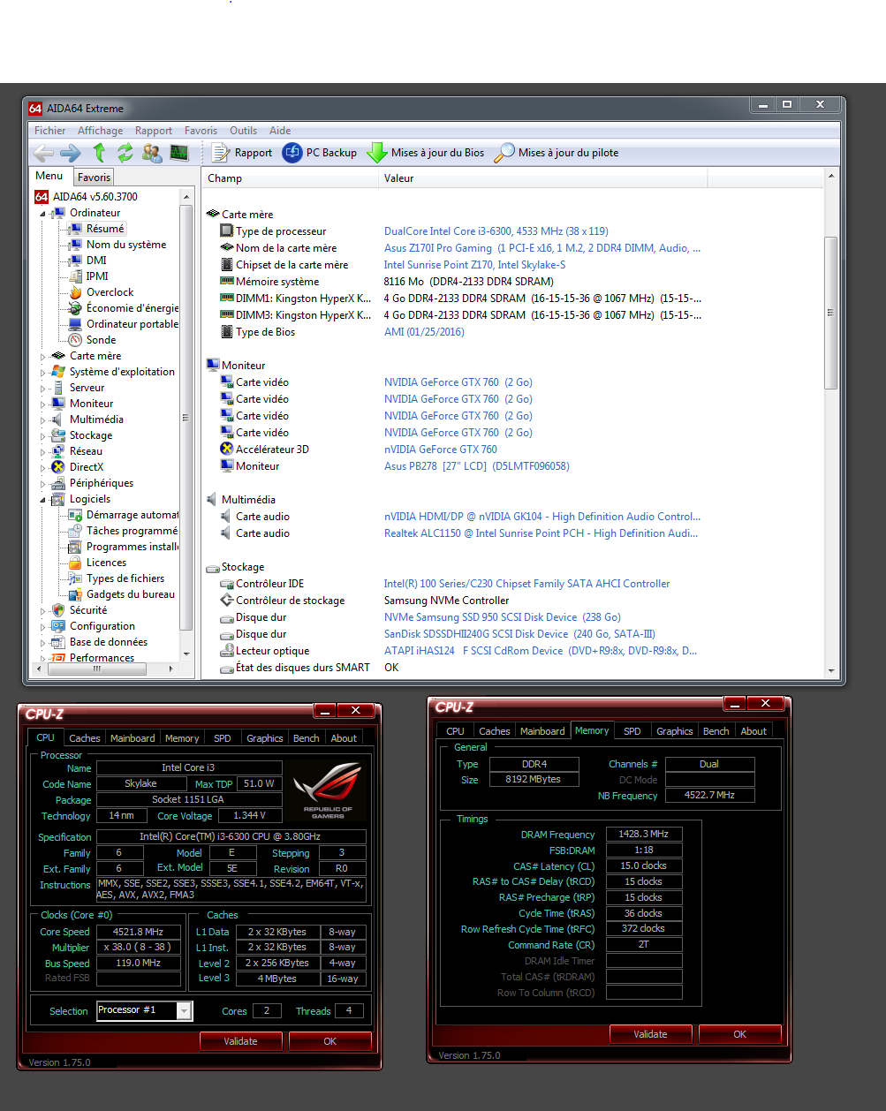The width and height of the screenshot is (886, 1111).
Task: Click the tree panel horizontal scrollbar
Action: 97,669
